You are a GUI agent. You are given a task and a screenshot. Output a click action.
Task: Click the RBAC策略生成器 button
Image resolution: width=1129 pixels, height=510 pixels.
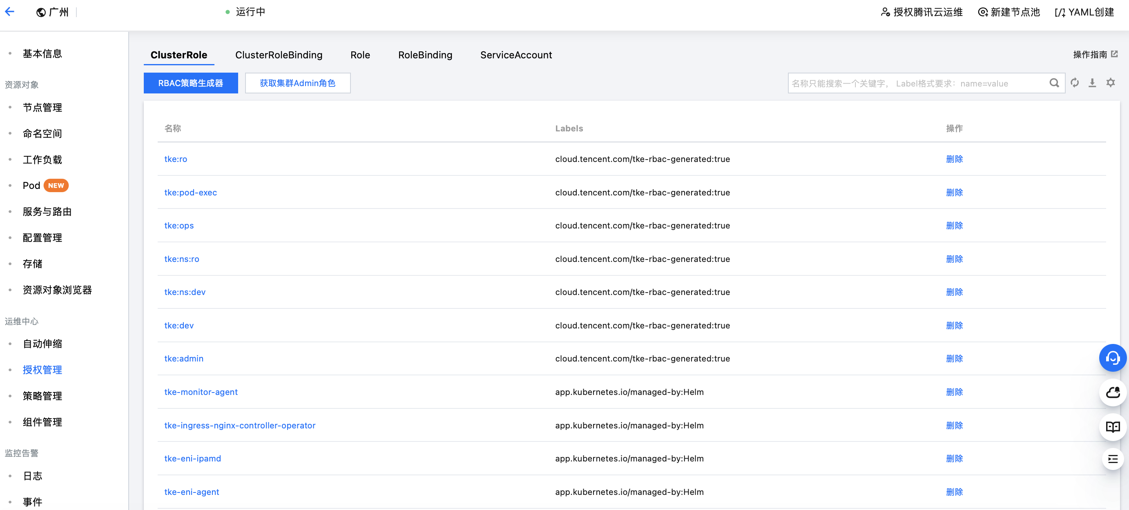pos(191,83)
